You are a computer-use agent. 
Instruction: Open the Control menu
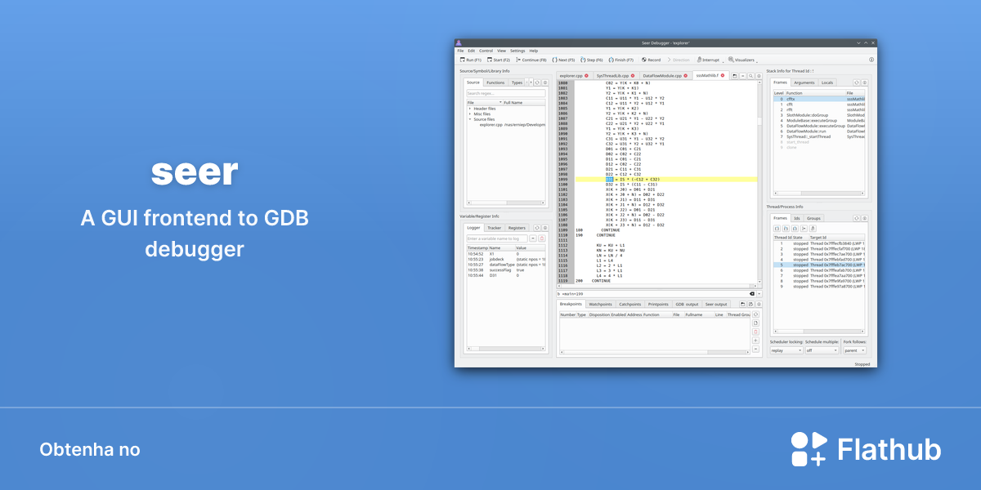[486, 51]
